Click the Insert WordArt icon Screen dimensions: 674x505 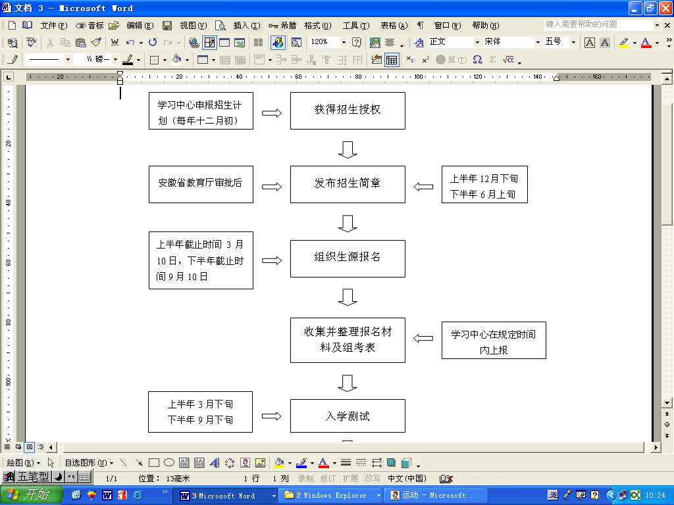(x=215, y=462)
